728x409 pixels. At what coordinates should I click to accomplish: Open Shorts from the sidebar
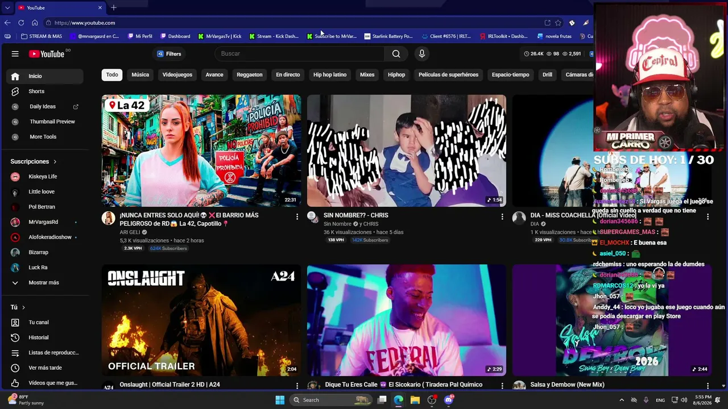click(x=45, y=91)
